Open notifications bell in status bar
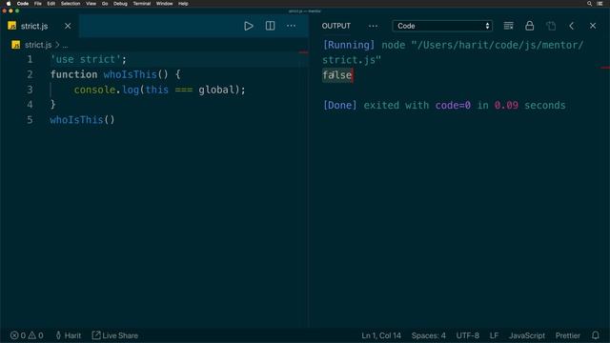Image resolution: width=610 pixels, height=343 pixels. coord(595,335)
